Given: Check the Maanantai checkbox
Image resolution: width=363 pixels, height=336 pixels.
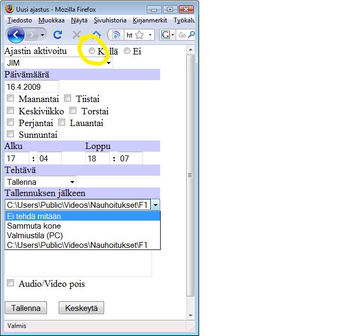Looking at the screenshot, I should pos(11,98).
